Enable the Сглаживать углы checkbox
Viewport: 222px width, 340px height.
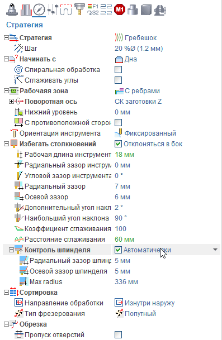(119, 80)
